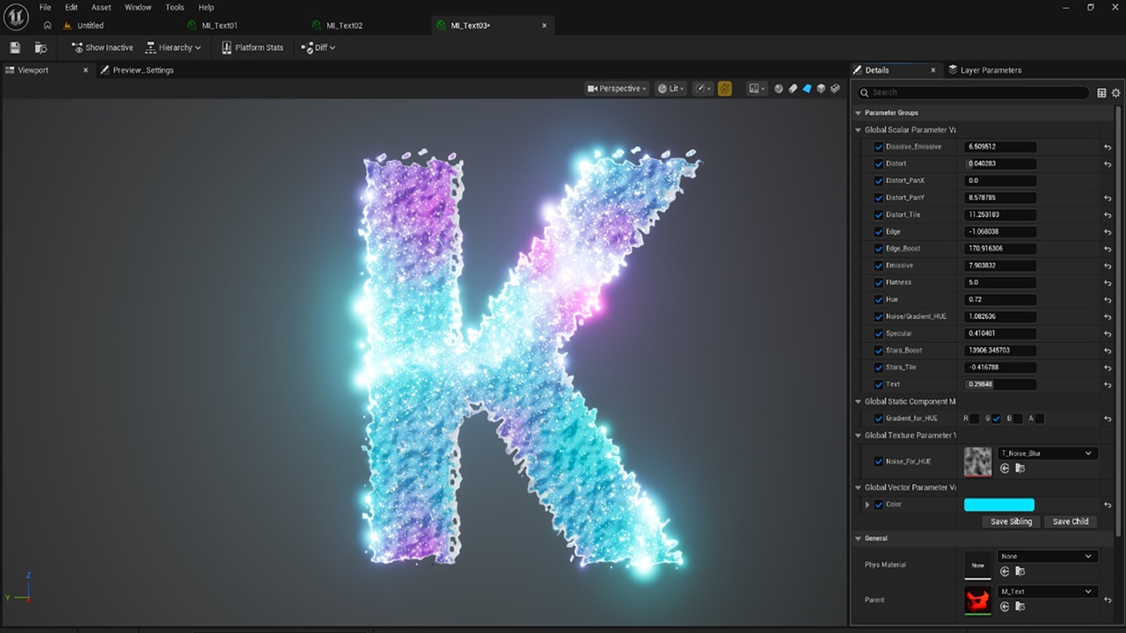Click the Save Child button
The width and height of the screenshot is (1126, 633).
point(1071,521)
